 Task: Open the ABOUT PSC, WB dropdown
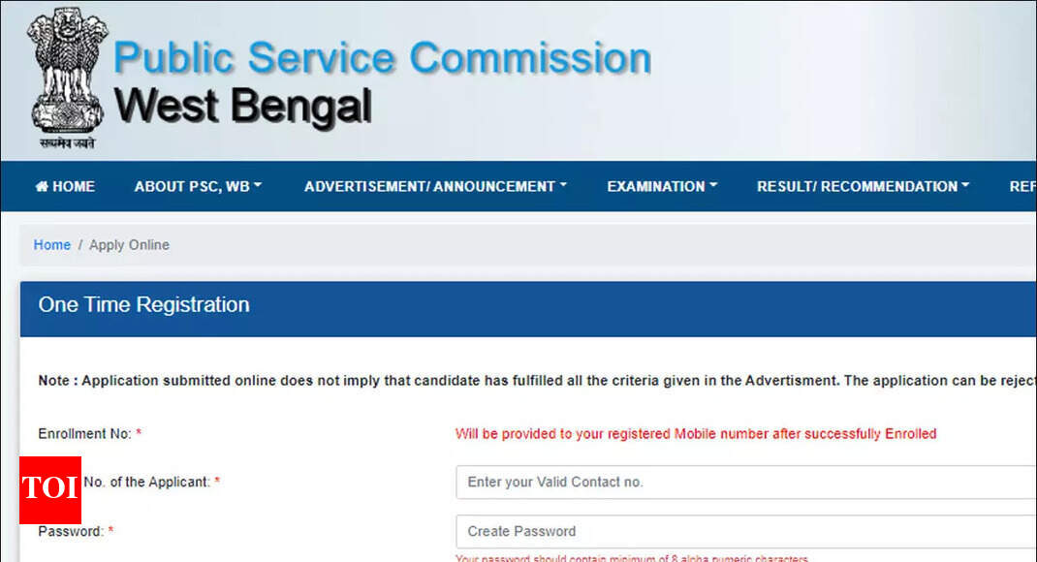[x=198, y=186]
